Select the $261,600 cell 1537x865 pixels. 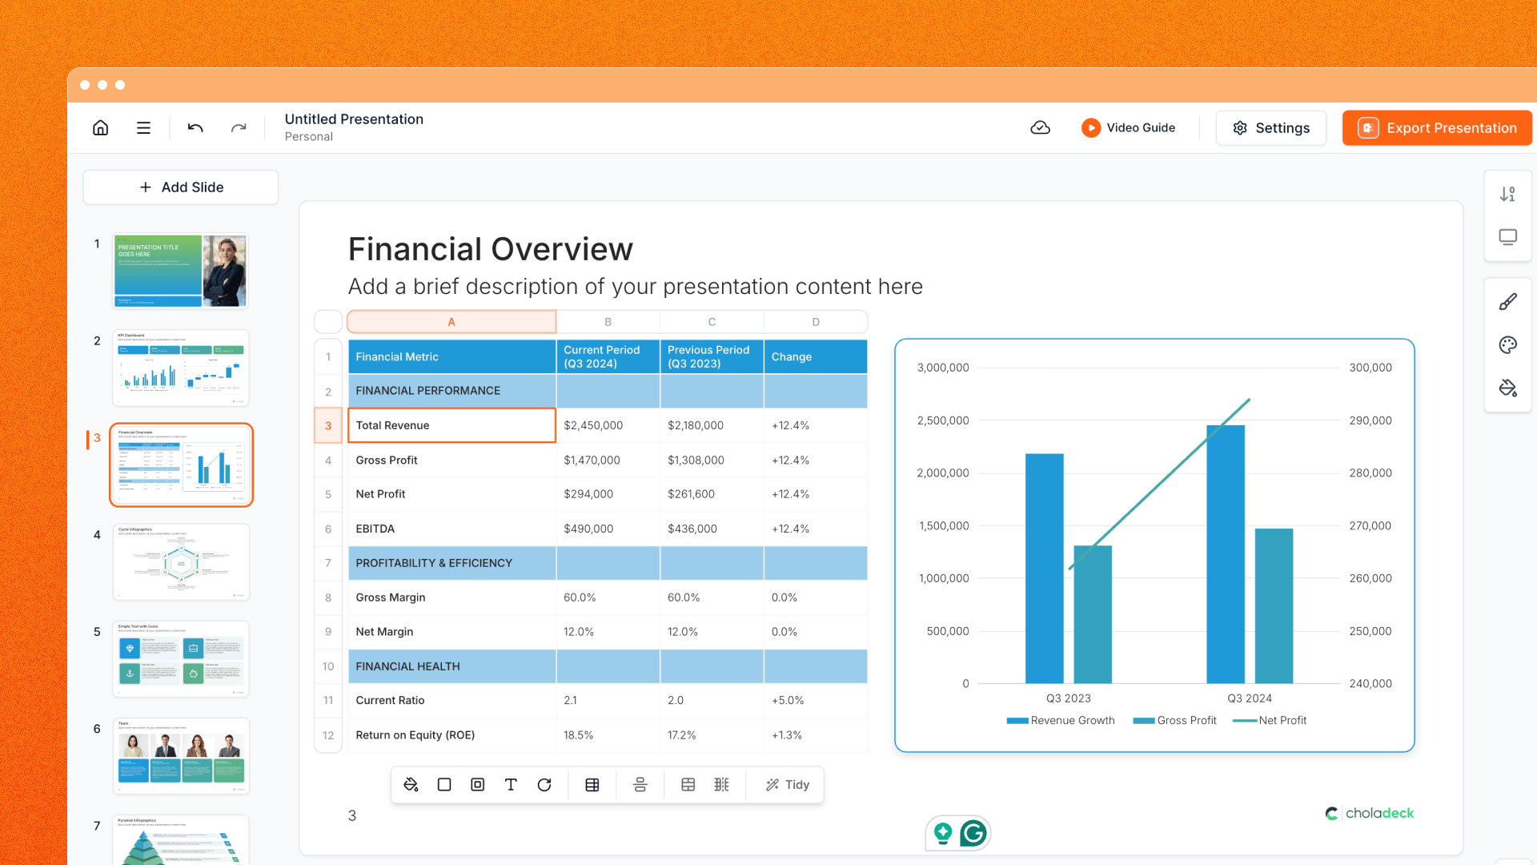click(712, 494)
